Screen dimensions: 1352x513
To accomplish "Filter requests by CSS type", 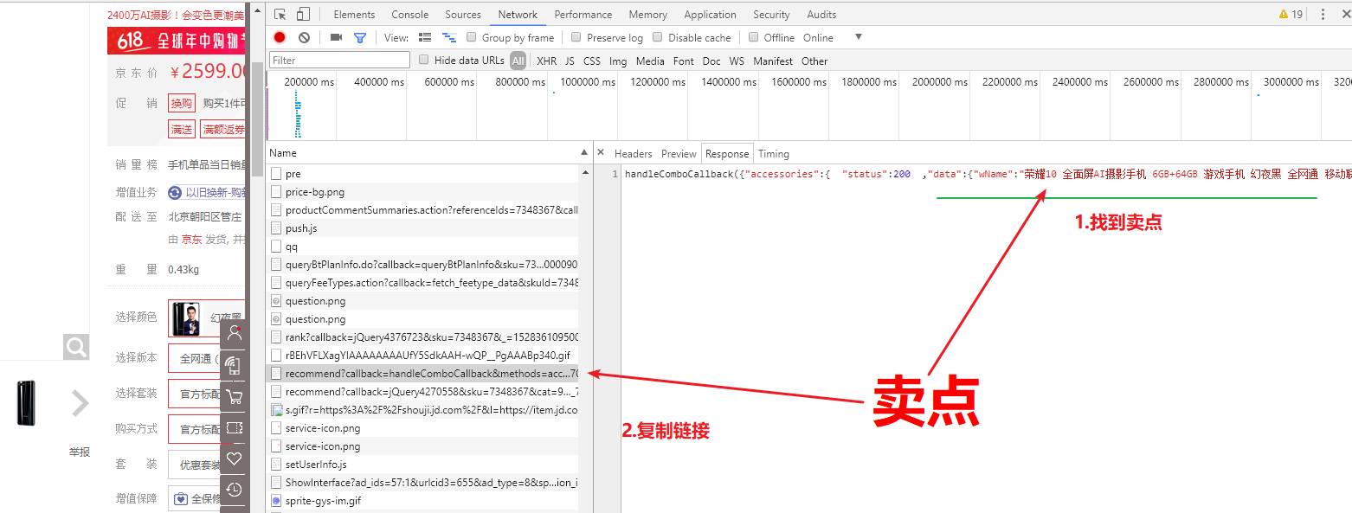I will (592, 61).
